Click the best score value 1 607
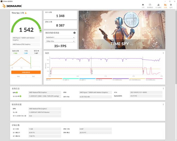The image size is (177, 141). coord(36,53)
